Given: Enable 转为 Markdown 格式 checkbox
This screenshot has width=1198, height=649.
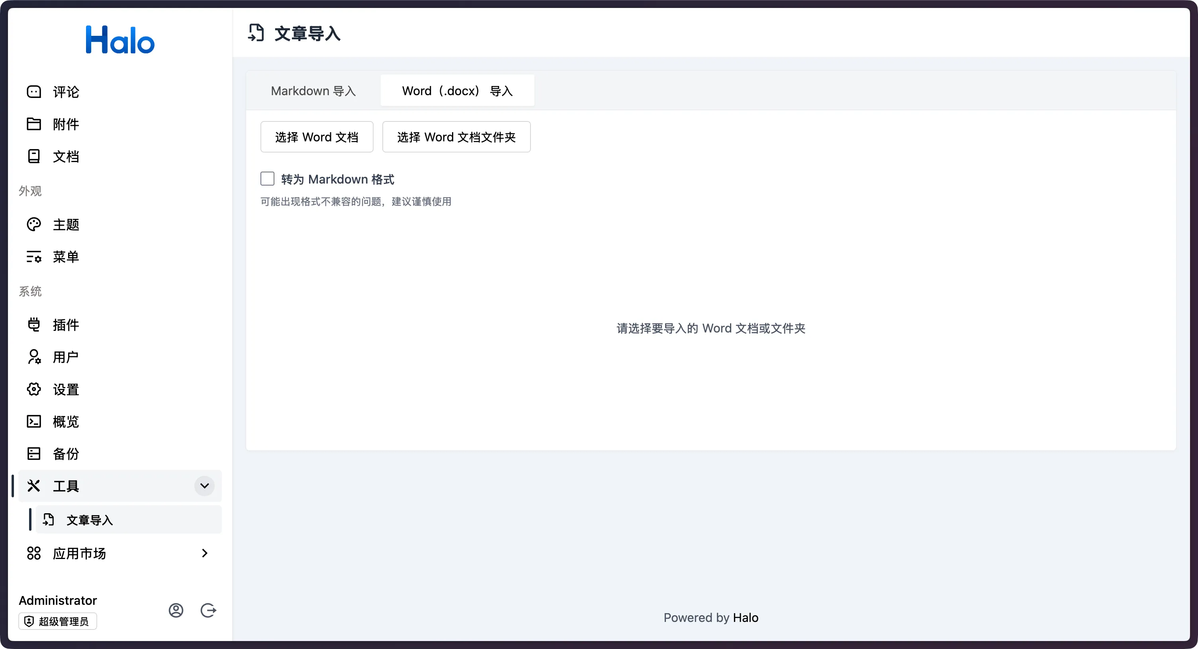Looking at the screenshot, I should pos(267,179).
